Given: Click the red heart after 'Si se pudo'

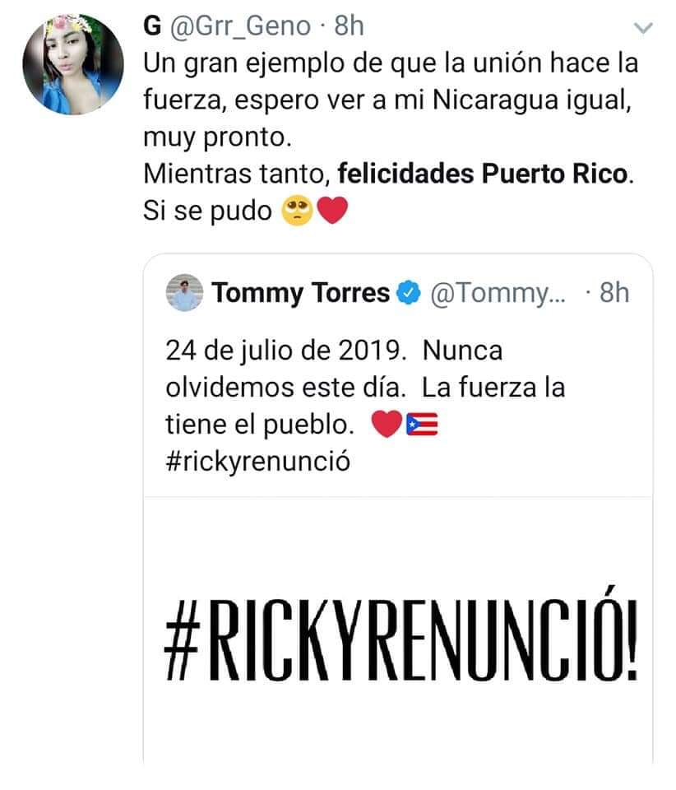Looking at the screenshot, I should pos(333,211).
